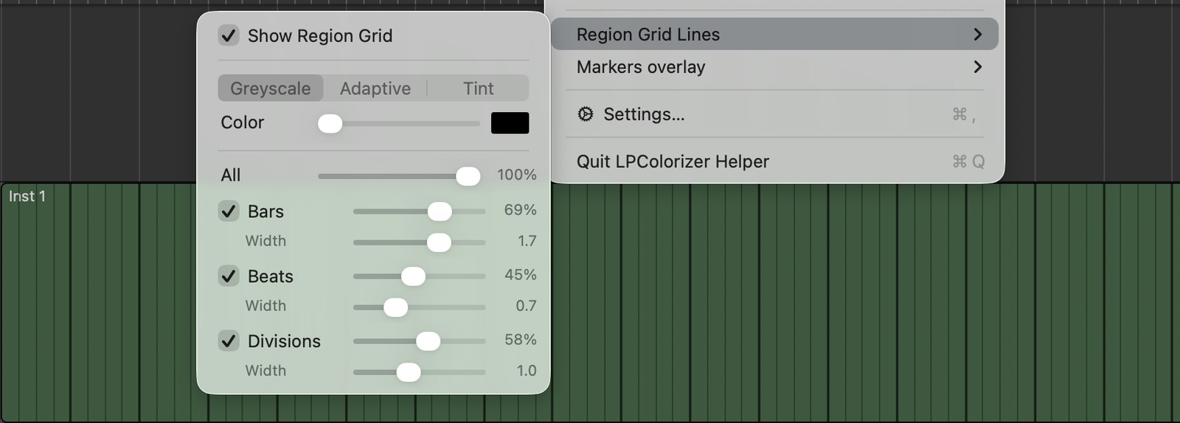Switch to Adaptive color mode

click(375, 88)
